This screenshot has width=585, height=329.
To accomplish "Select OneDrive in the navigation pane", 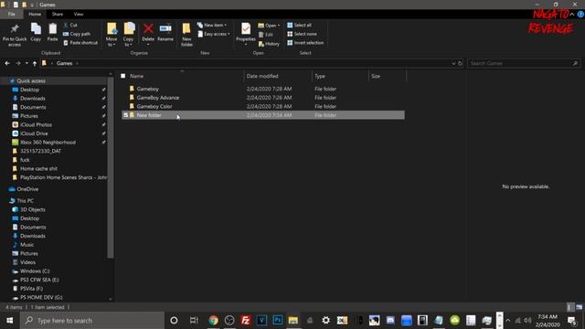I will click(x=27, y=189).
